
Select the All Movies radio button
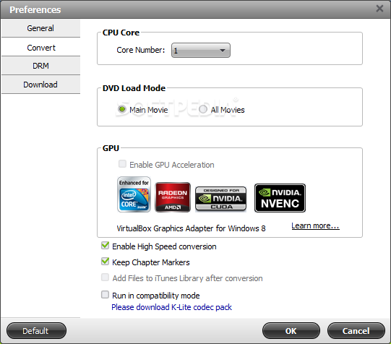tap(203, 109)
